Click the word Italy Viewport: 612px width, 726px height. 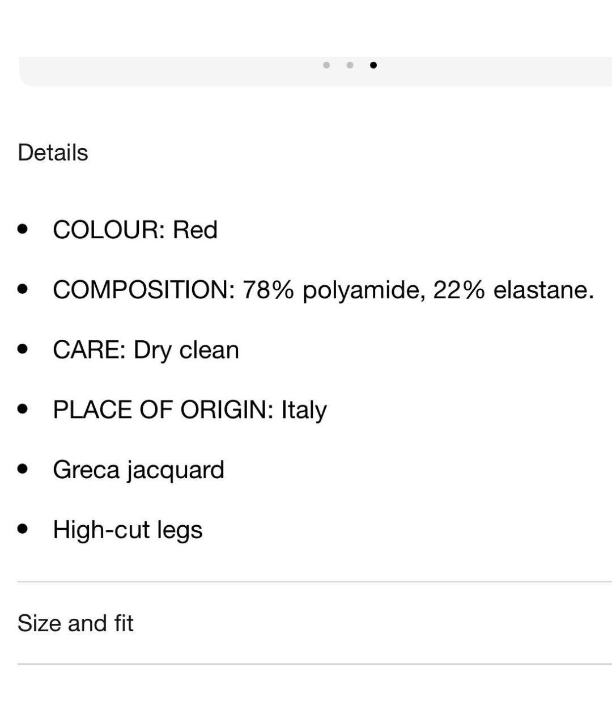coord(304,410)
